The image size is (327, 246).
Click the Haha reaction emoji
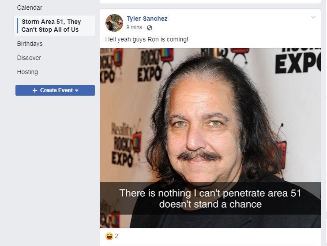pyautogui.click(x=109, y=236)
